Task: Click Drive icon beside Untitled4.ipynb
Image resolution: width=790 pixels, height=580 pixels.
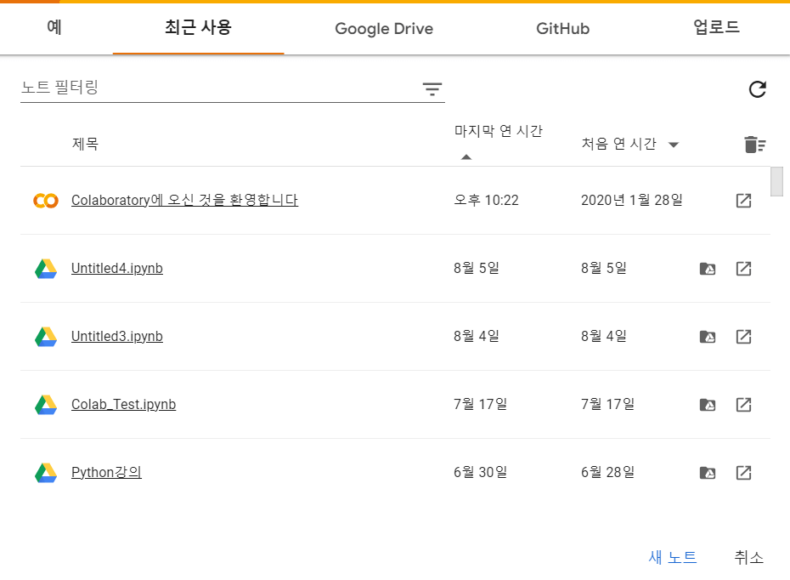Action: [46, 269]
